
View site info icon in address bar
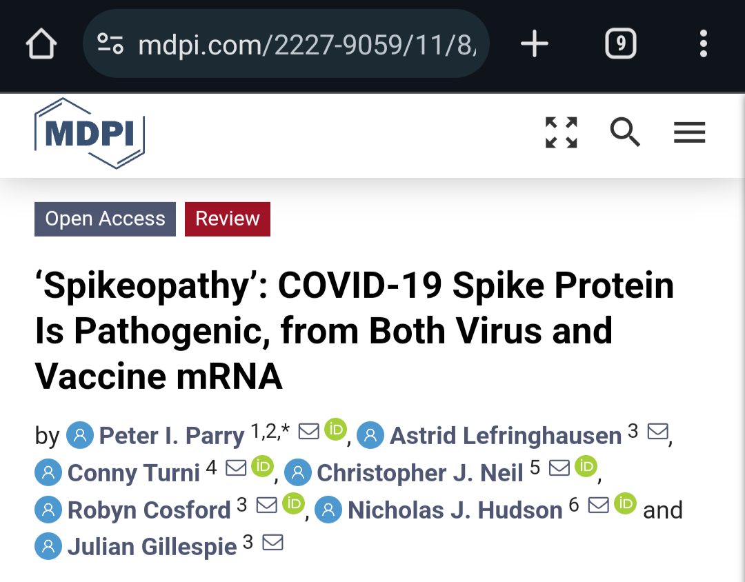tap(110, 45)
